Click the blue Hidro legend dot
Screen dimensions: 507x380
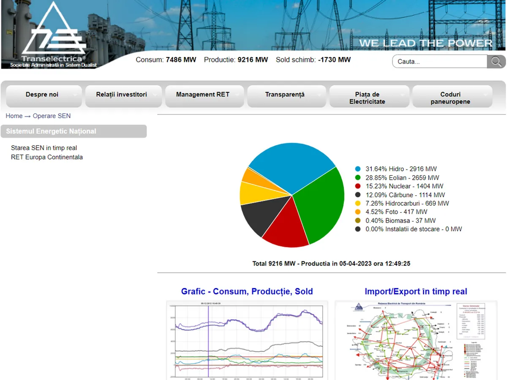click(358, 169)
